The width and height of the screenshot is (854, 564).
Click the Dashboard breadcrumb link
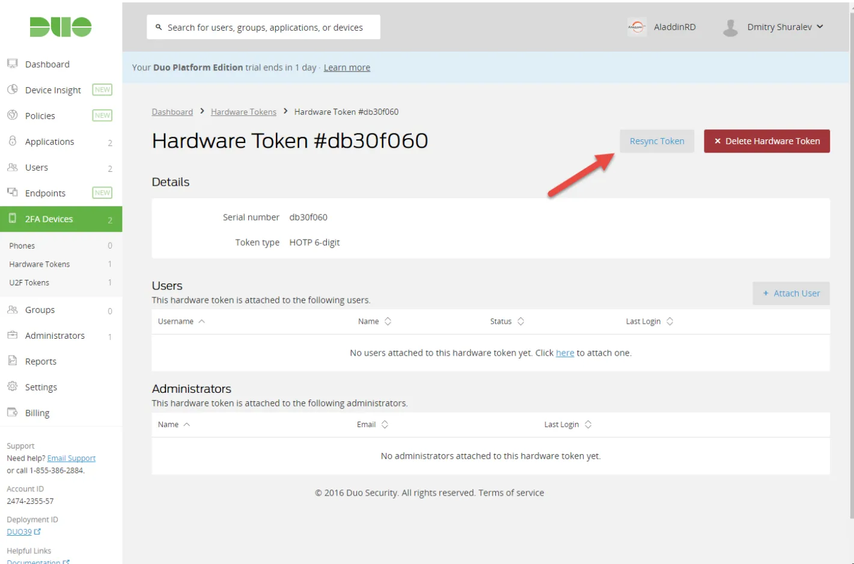(x=172, y=112)
